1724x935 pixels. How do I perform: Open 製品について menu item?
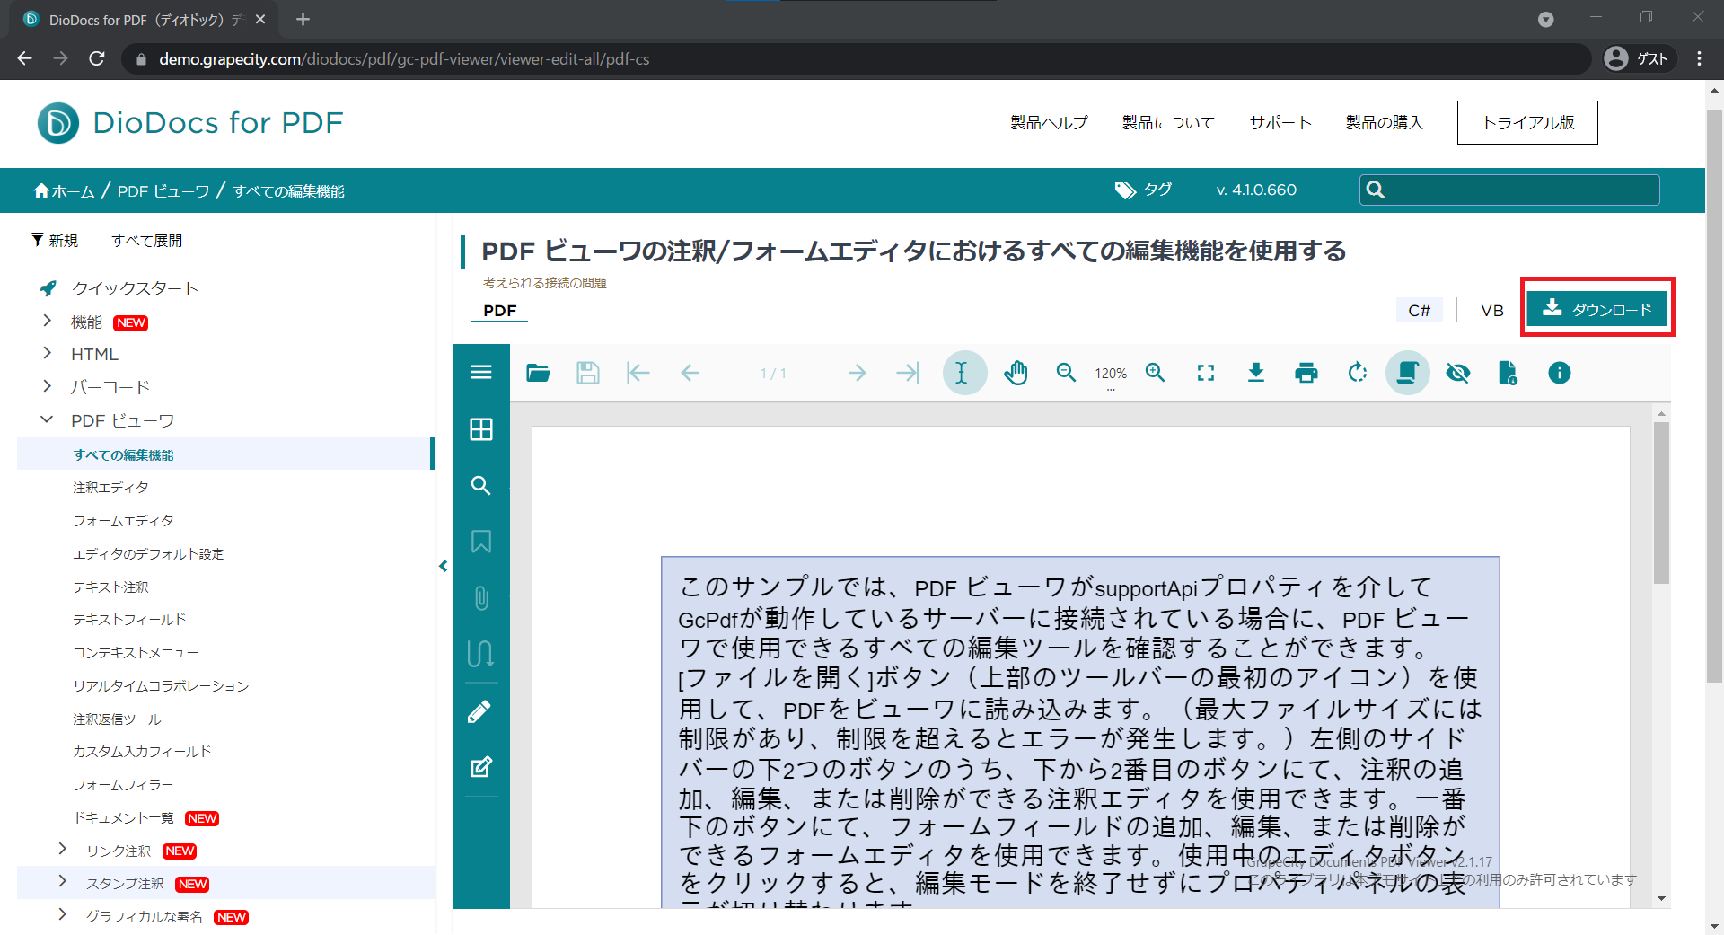1168,122
